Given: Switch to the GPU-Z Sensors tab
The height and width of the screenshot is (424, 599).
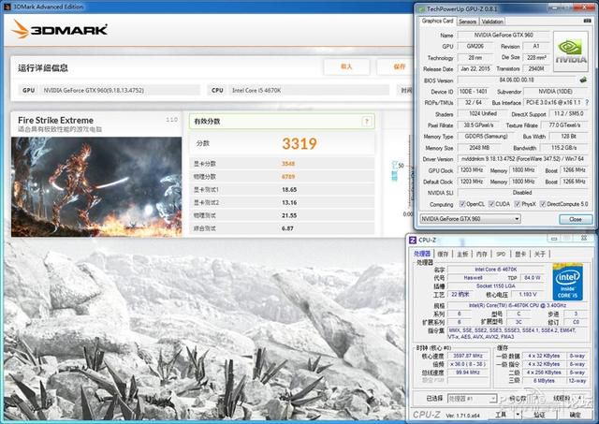Looking at the screenshot, I should [x=467, y=22].
